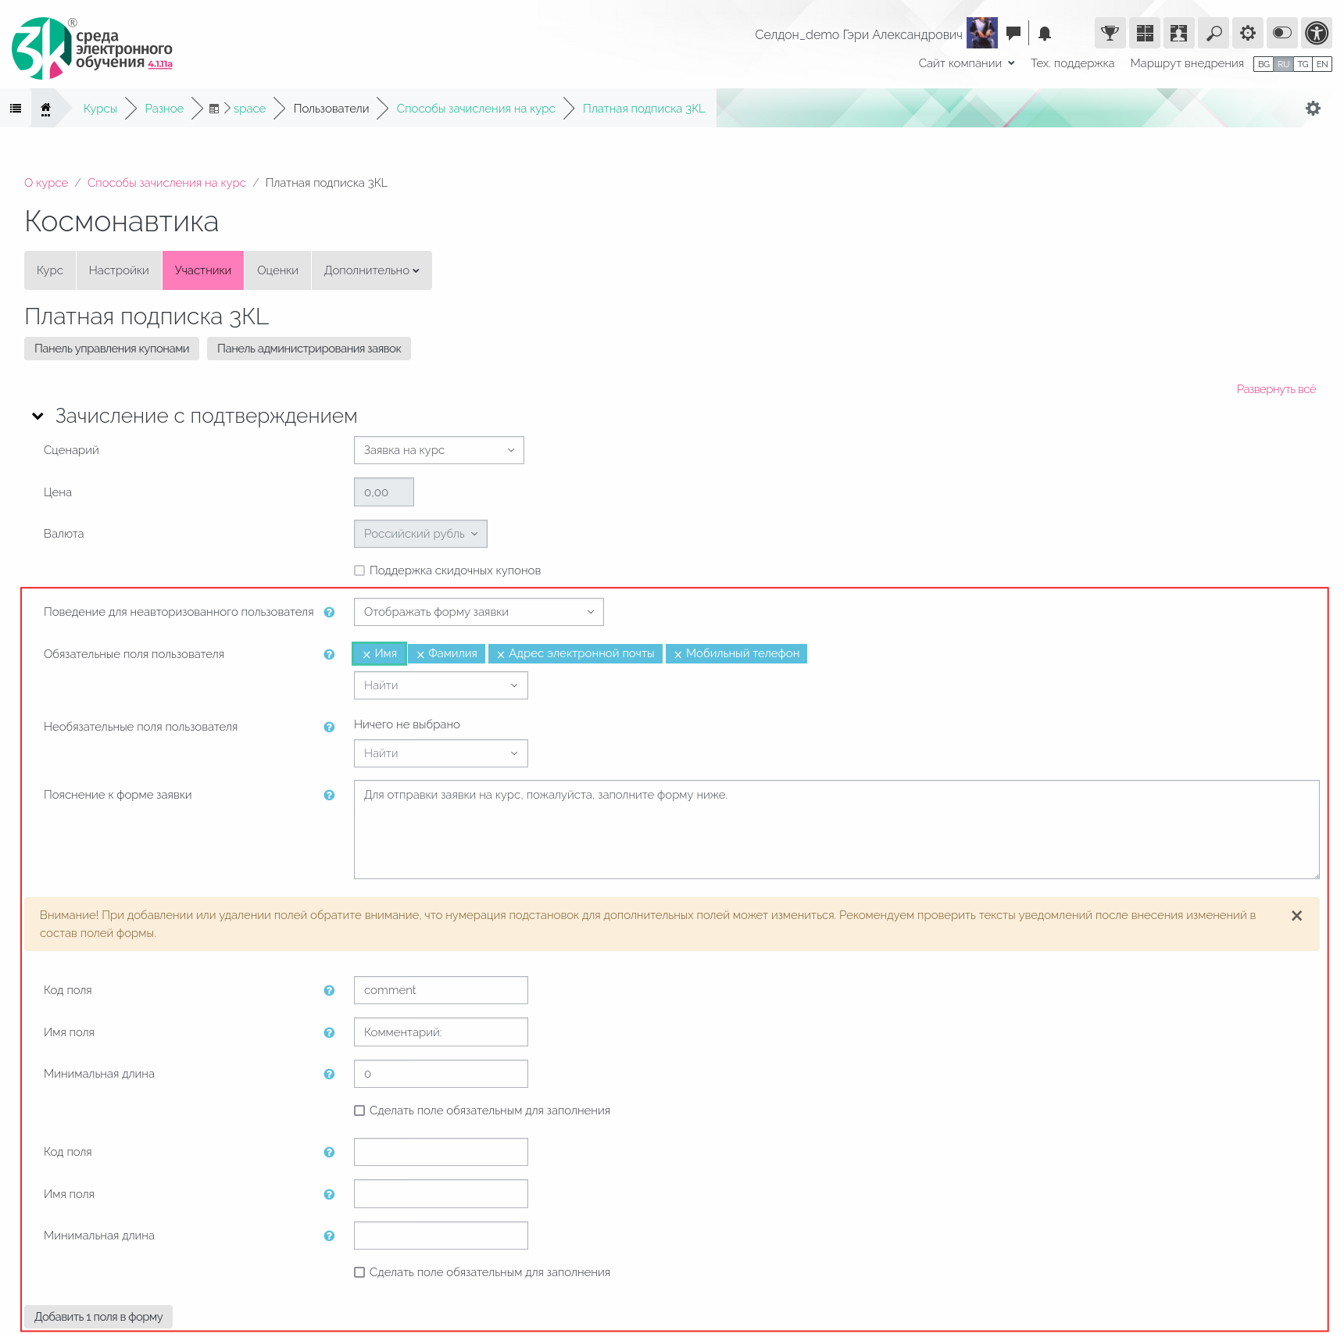Toggle the edit mode switch in header

1282,33
